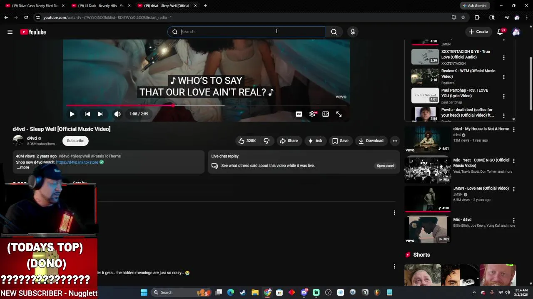Open options for My House Is Not A Home

tap(513, 130)
